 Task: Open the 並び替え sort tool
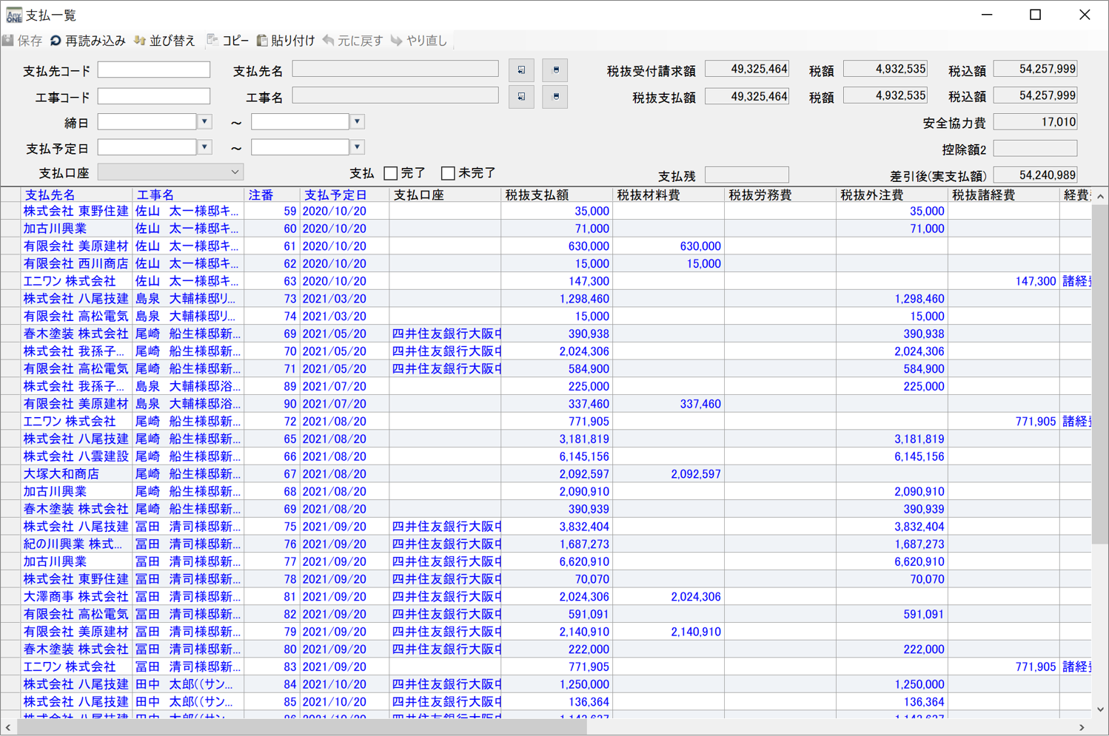point(140,41)
